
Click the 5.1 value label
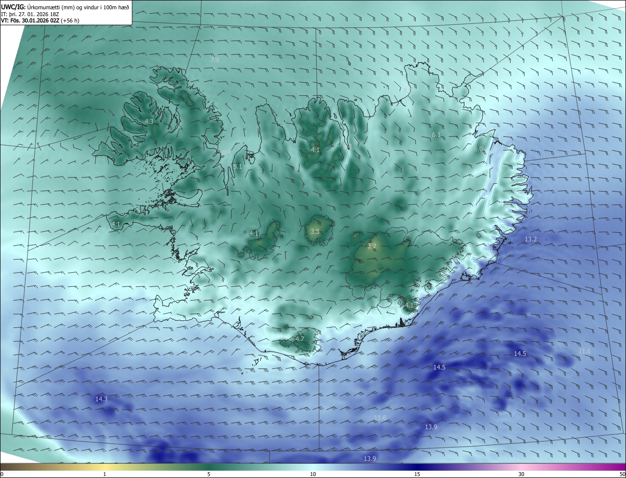[238, 167]
